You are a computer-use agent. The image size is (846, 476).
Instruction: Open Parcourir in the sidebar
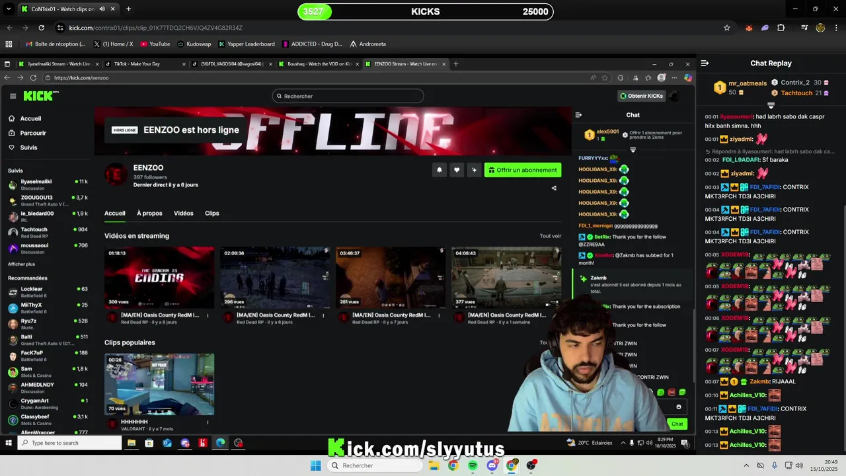[x=33, y=133]
